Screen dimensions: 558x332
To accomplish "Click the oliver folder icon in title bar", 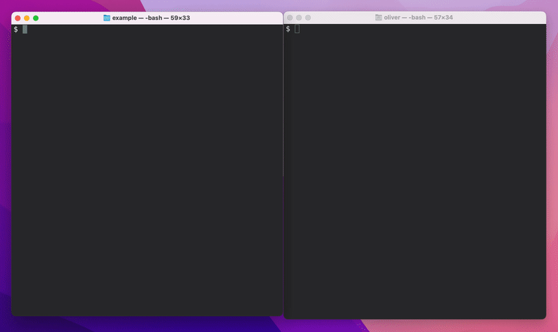I will [379, 17].
